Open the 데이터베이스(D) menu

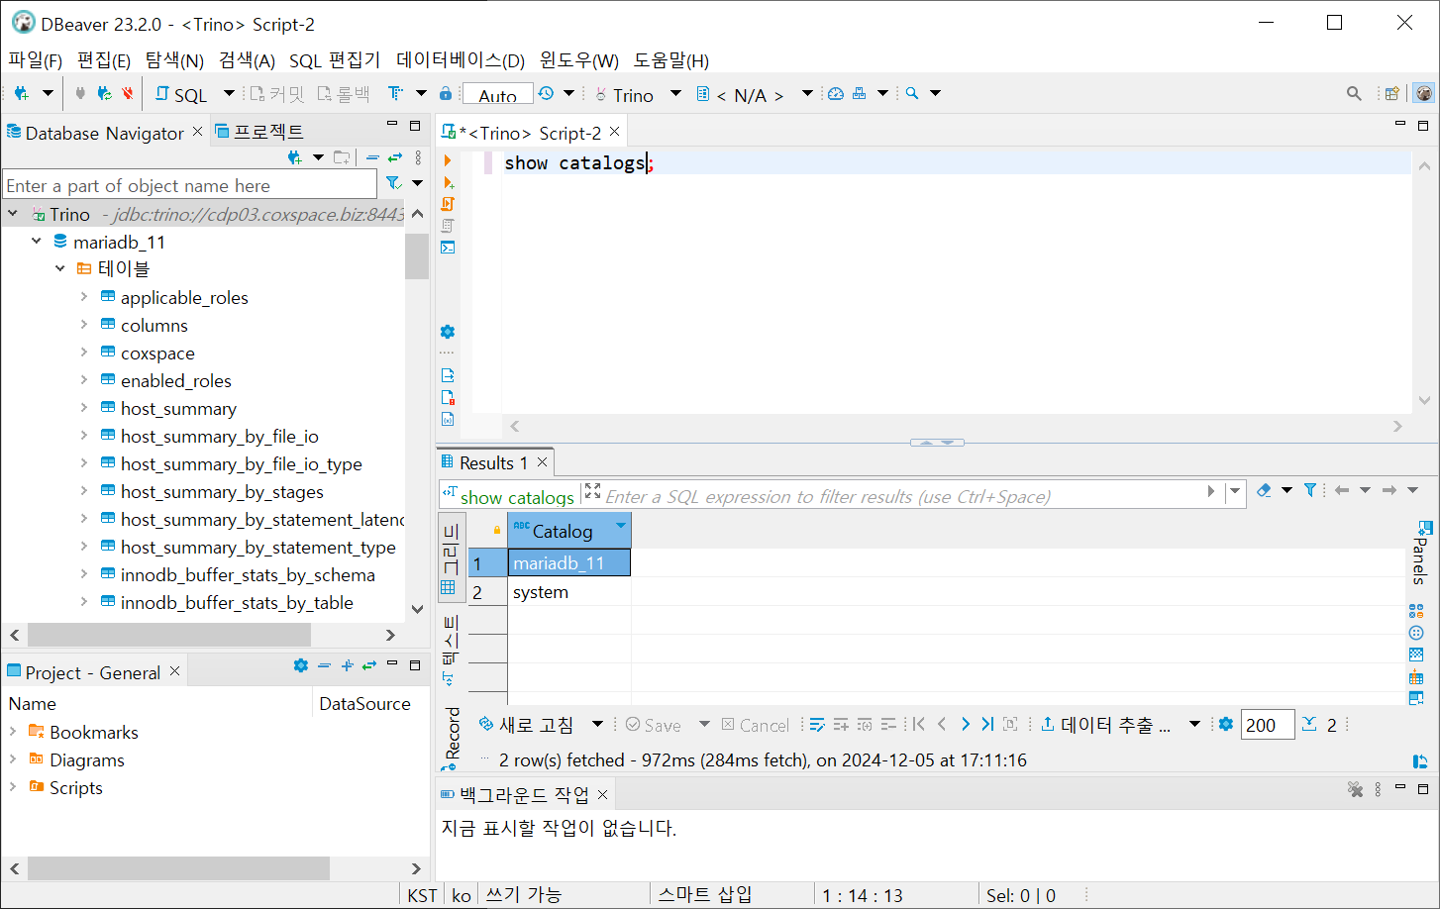coord(460,60)
